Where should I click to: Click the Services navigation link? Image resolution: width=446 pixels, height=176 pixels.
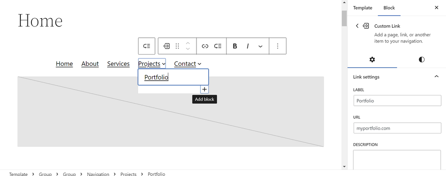(x=118, y=64)
